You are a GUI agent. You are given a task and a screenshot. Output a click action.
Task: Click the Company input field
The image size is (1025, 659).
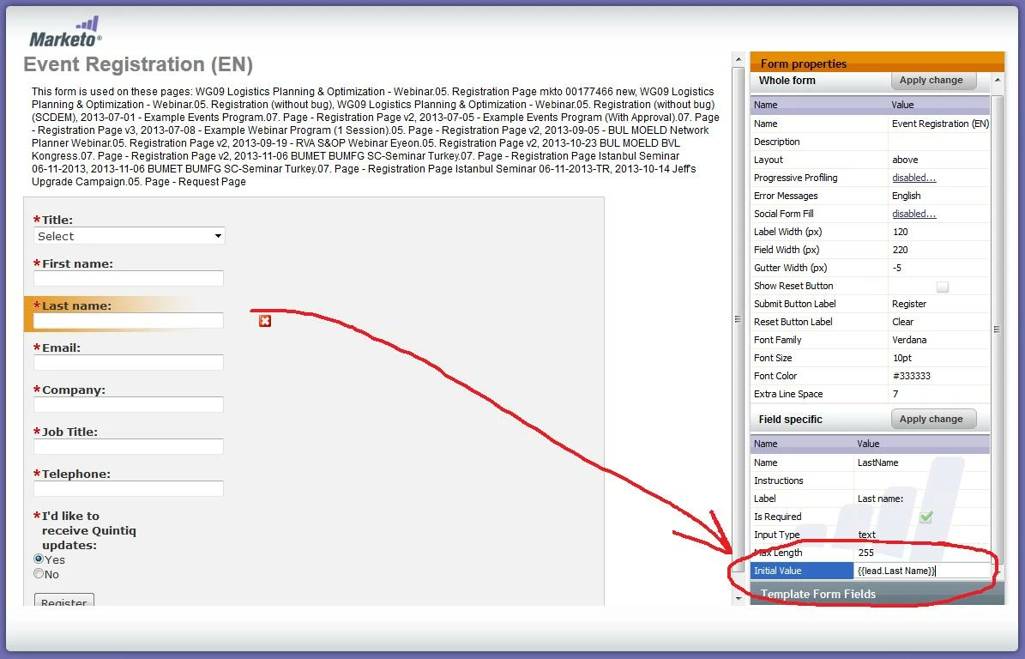[129, 404]
